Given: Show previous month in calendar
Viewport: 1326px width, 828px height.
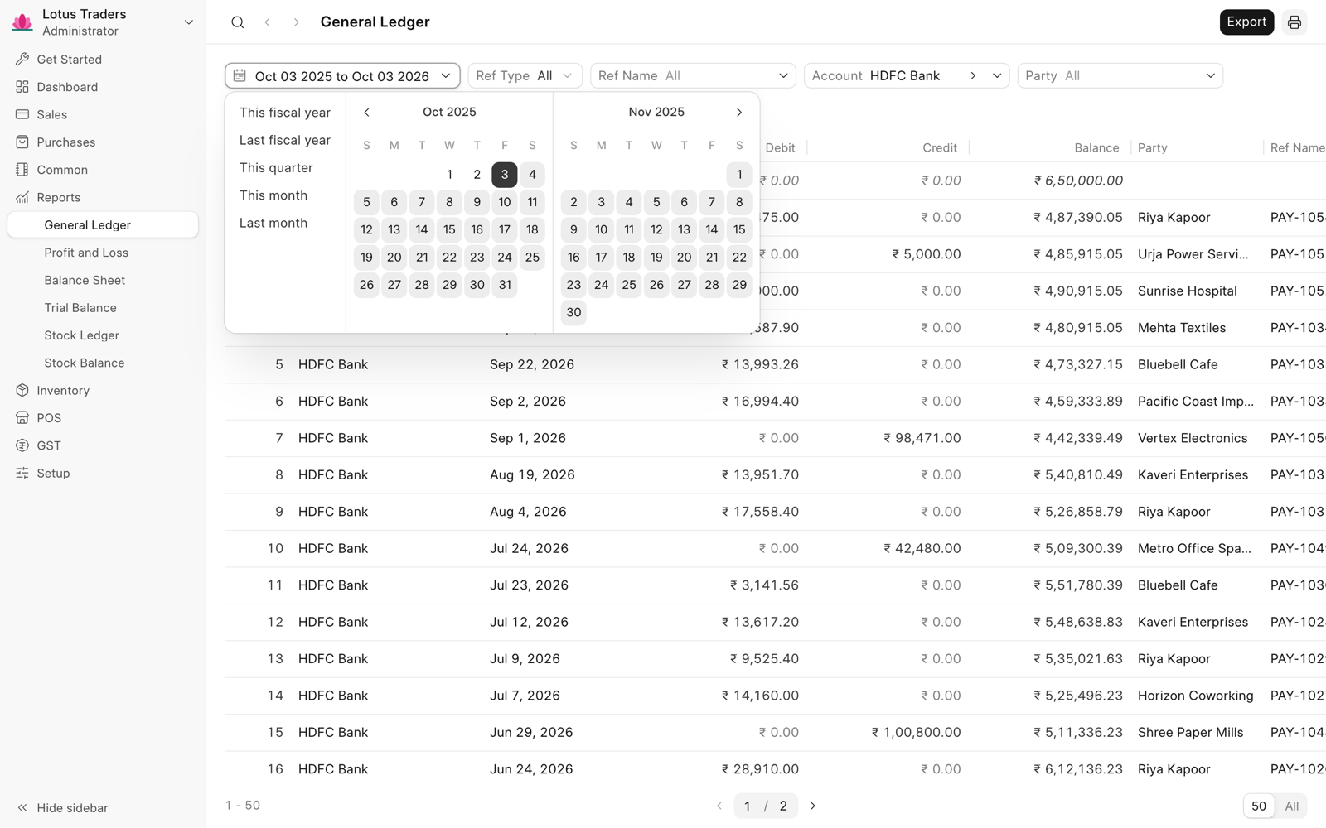Looking at the screenshot, I should pos(366,113).
